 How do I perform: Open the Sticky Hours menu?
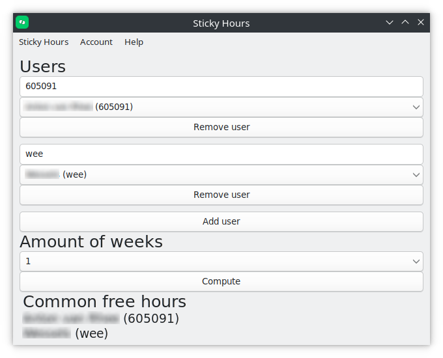(x=44, y=42)
